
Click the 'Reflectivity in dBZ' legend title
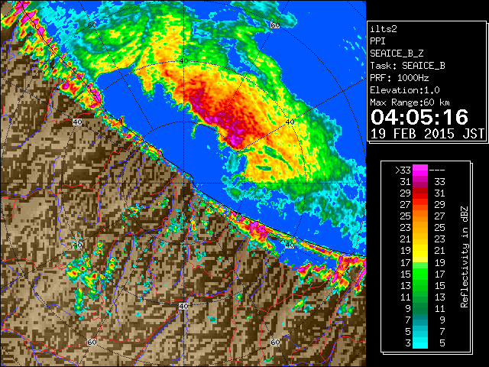tap(465, 257)
